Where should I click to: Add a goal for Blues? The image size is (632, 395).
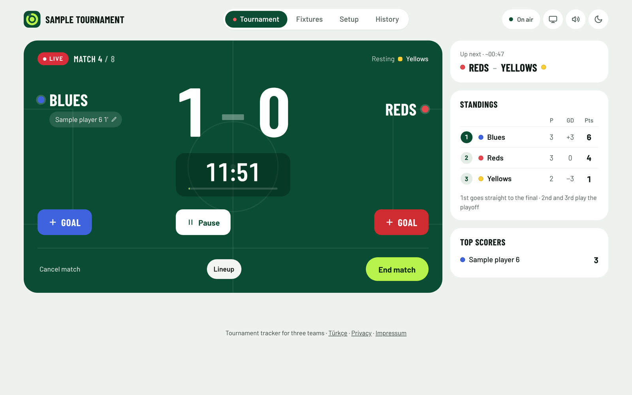[x=65, y=222]
